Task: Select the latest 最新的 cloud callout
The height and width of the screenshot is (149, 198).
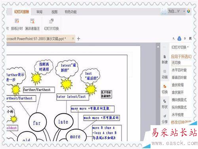Action: coord(67,69)
